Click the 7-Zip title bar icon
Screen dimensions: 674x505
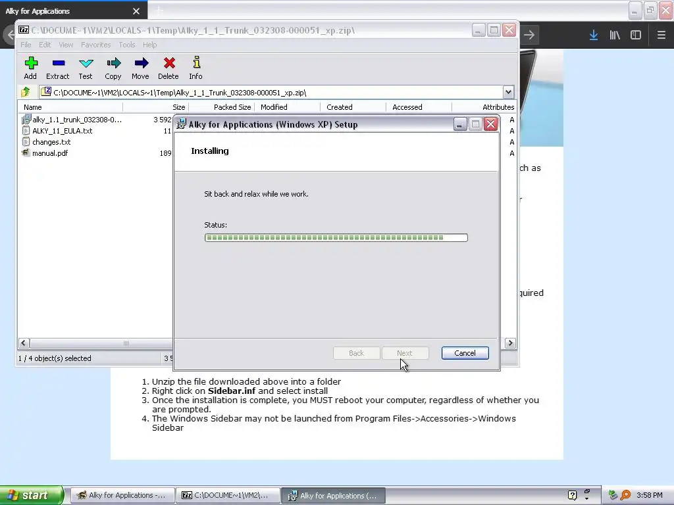tap(24, 30)
